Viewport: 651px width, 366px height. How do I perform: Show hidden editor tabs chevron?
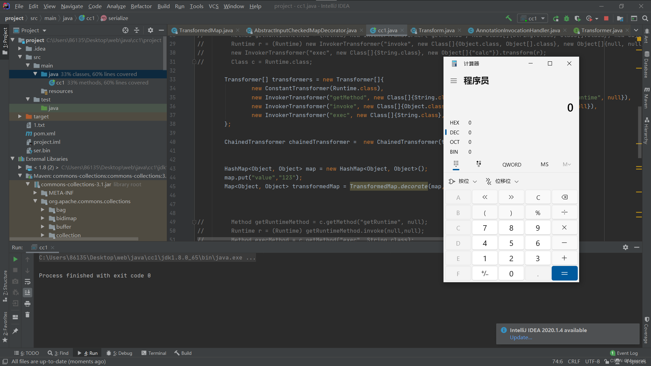pyautogui.click(x=636, y=30)
